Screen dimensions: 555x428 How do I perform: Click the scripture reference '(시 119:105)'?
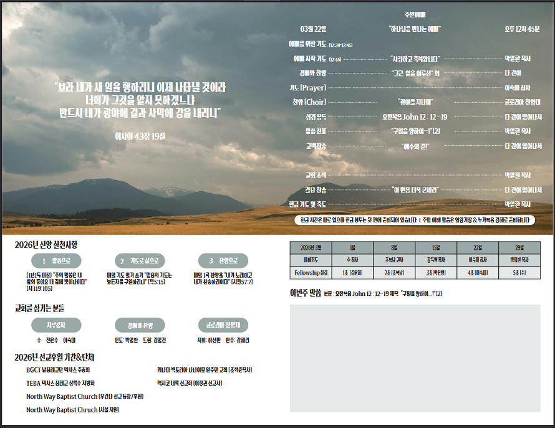click(40, 288)
